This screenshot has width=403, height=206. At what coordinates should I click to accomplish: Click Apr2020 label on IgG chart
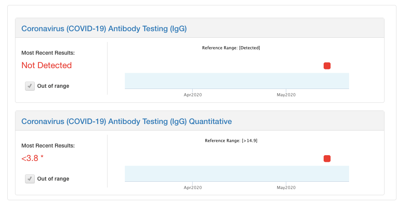193,95
